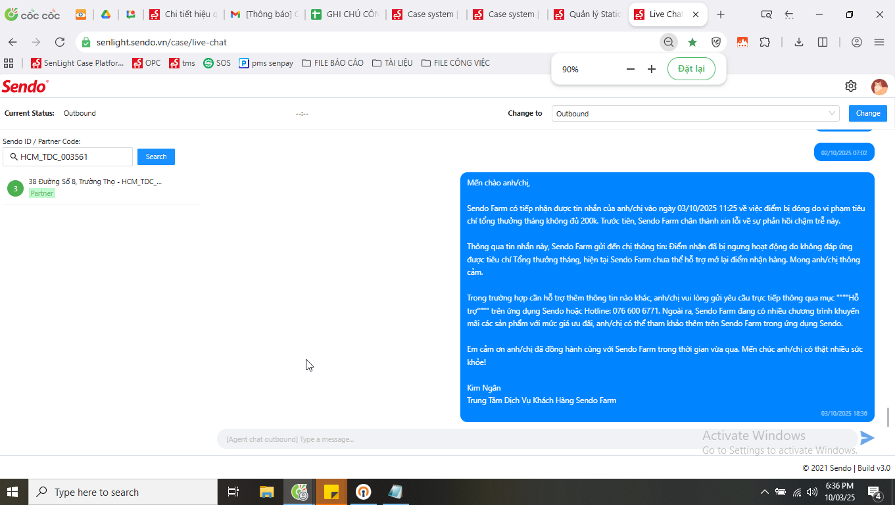The width and height of the screenshot is (895, 505).
Task: Go forward to the next page
Action: 36,42
